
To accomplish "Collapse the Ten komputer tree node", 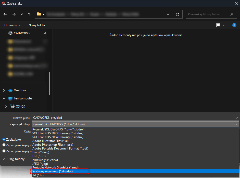I will (x=4, y=98).
